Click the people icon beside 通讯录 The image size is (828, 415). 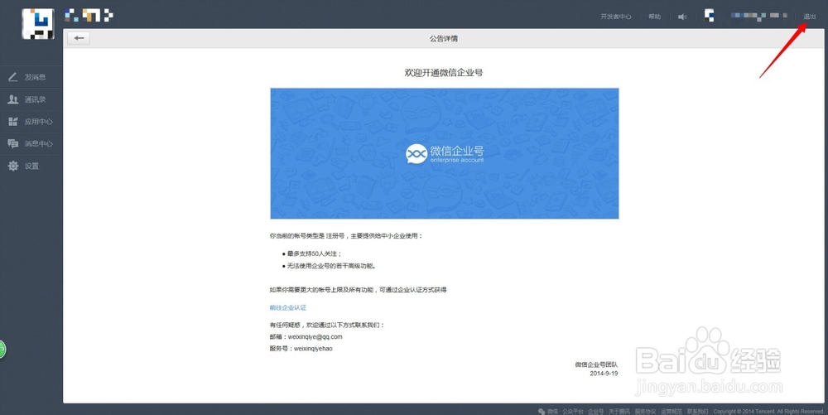(12, 99)
